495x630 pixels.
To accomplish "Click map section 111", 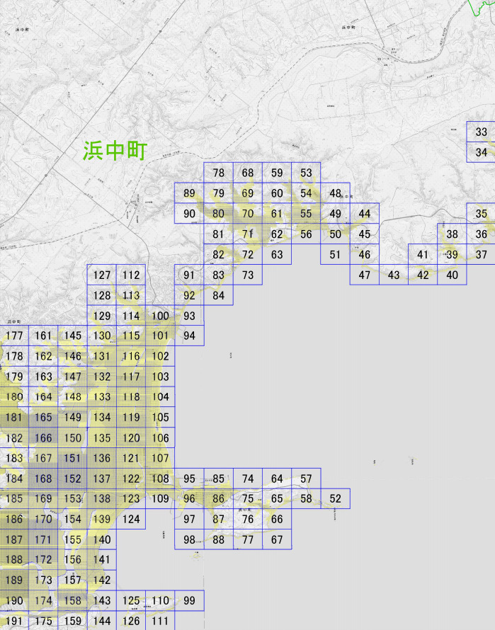I will pyautogui.click(x=160, y=621).
